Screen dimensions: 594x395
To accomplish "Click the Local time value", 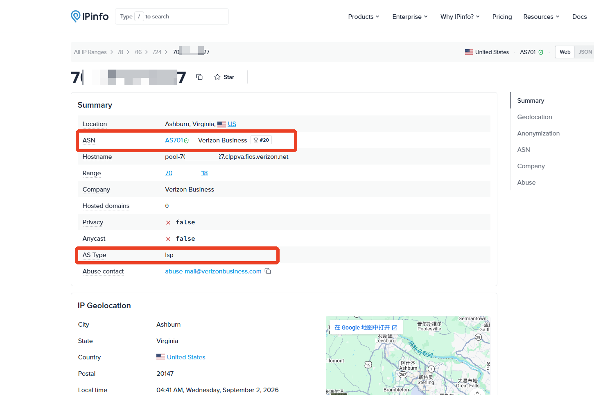I will click(217, 390).
